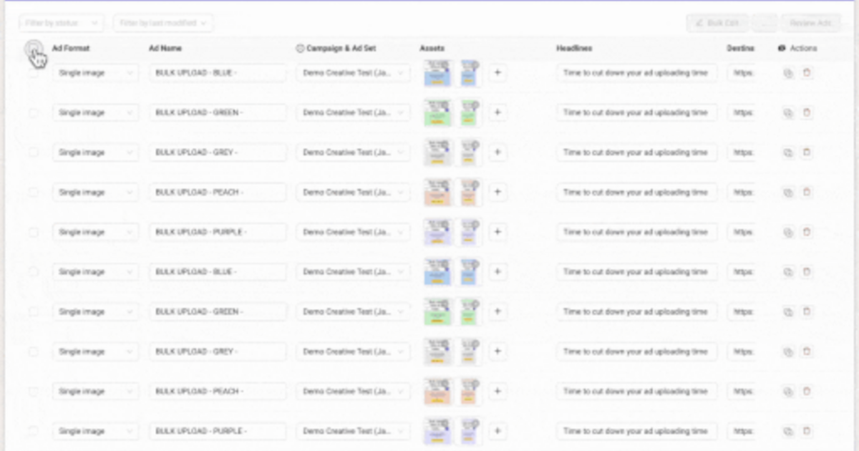The height and width of the screenshot is (451, 859).
Task: Open the Filter by status dropdown
Action: point(62,24)
